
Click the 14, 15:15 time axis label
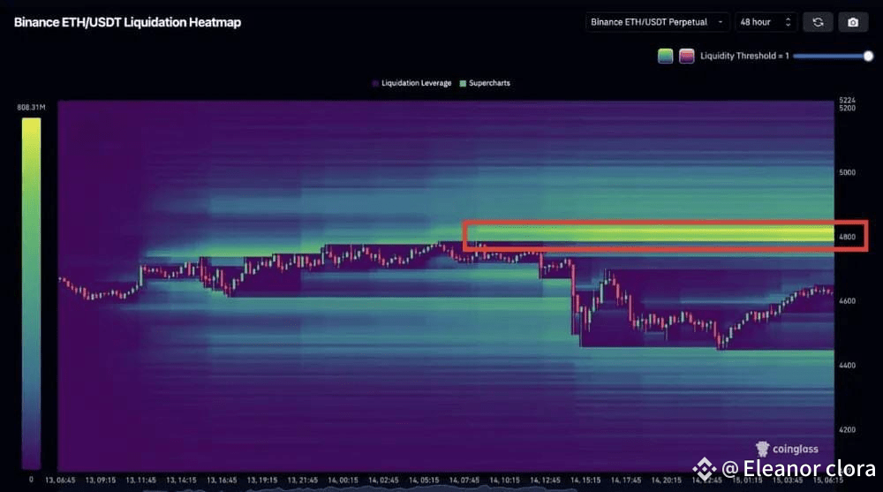click(585, 481)
